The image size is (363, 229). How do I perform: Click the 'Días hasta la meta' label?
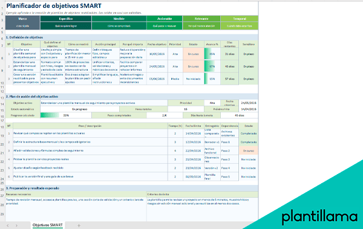point(201,115)
